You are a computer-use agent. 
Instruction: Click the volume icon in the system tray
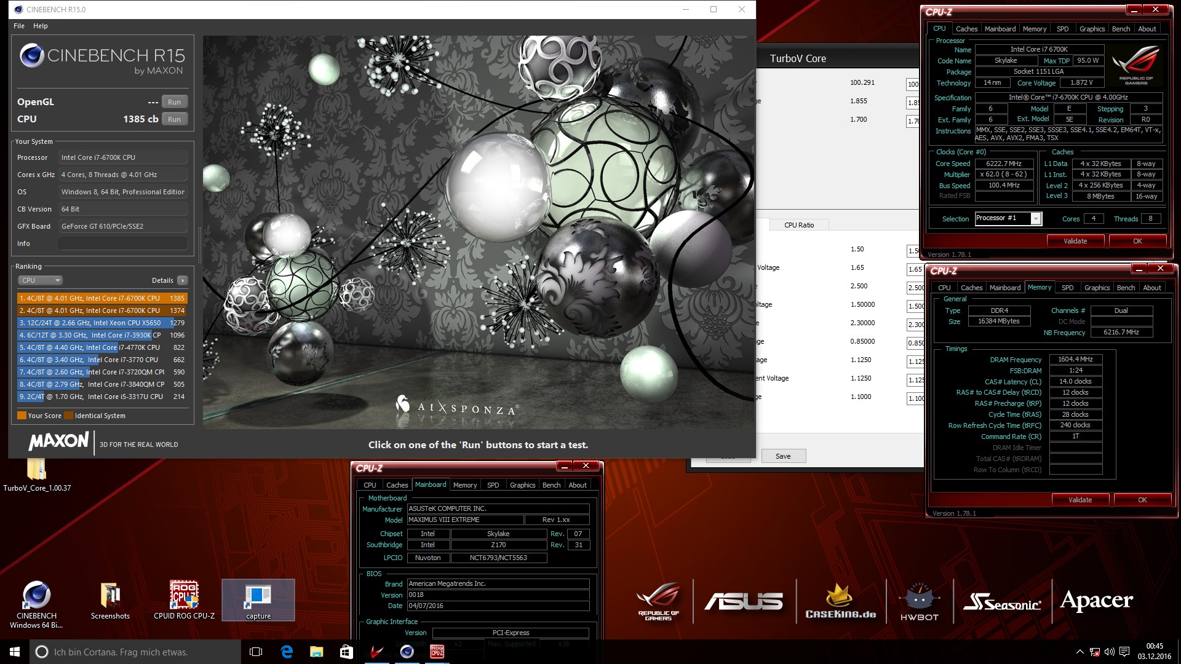[x=1109, y=652]
